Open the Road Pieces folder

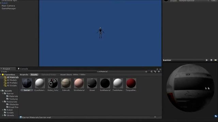point(12,107)
